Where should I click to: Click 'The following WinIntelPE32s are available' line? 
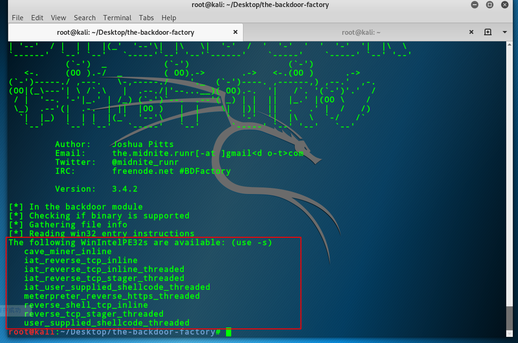(x=140, y=243)
